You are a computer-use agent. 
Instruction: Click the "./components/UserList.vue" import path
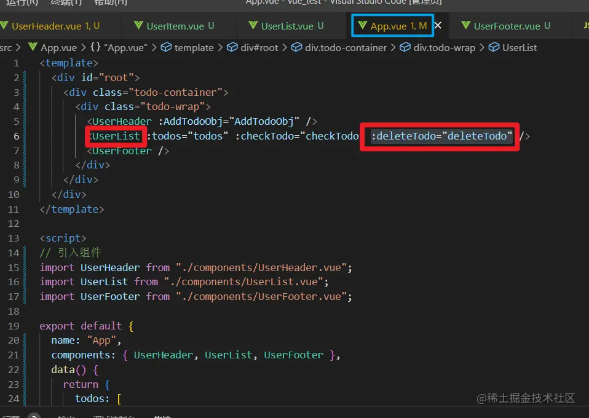point(243,282)
